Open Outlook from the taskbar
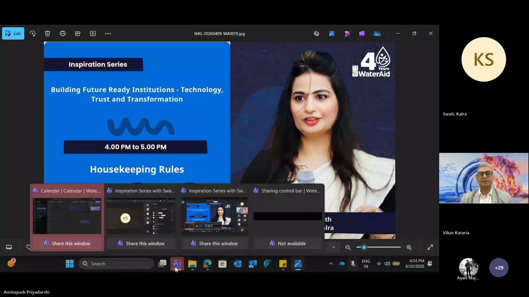529x297 pixels. tap(238, 264)
